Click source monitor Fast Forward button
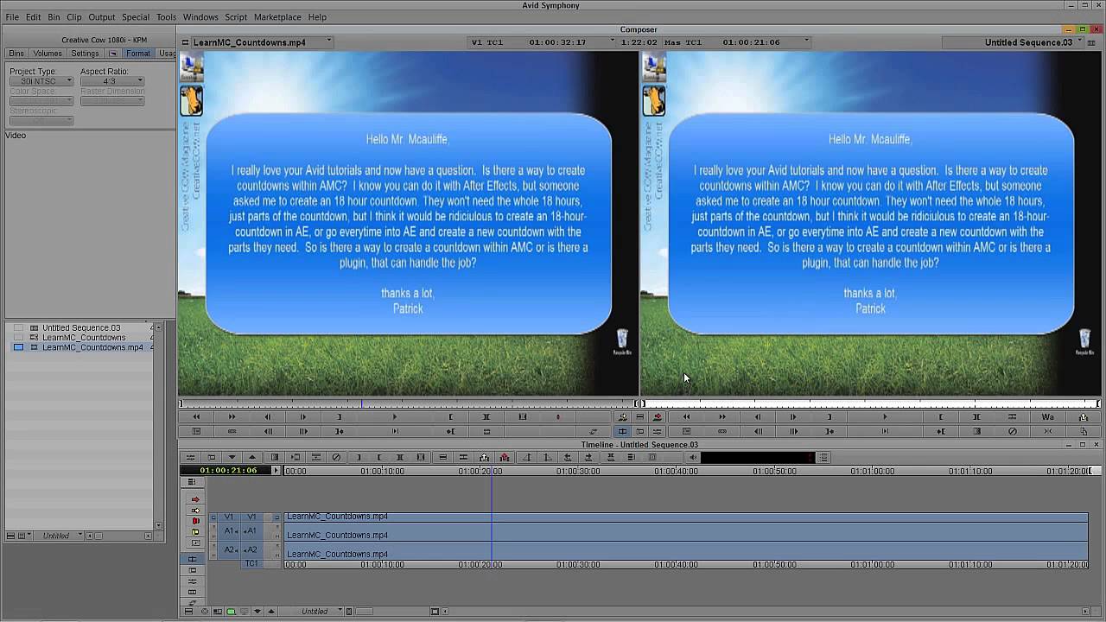The height and width of the screenshot is (622, 1106). pos(232,417)
